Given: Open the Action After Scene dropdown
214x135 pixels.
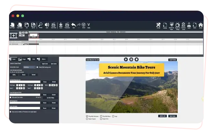Looking at the screenshot, I should pyautogui.click(x=29, y=67).
